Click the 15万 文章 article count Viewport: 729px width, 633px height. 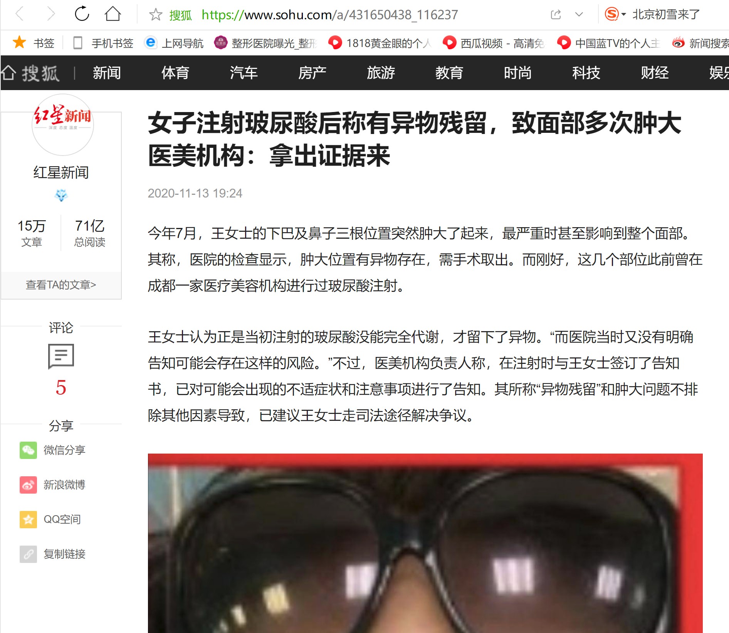pos(32,233)
